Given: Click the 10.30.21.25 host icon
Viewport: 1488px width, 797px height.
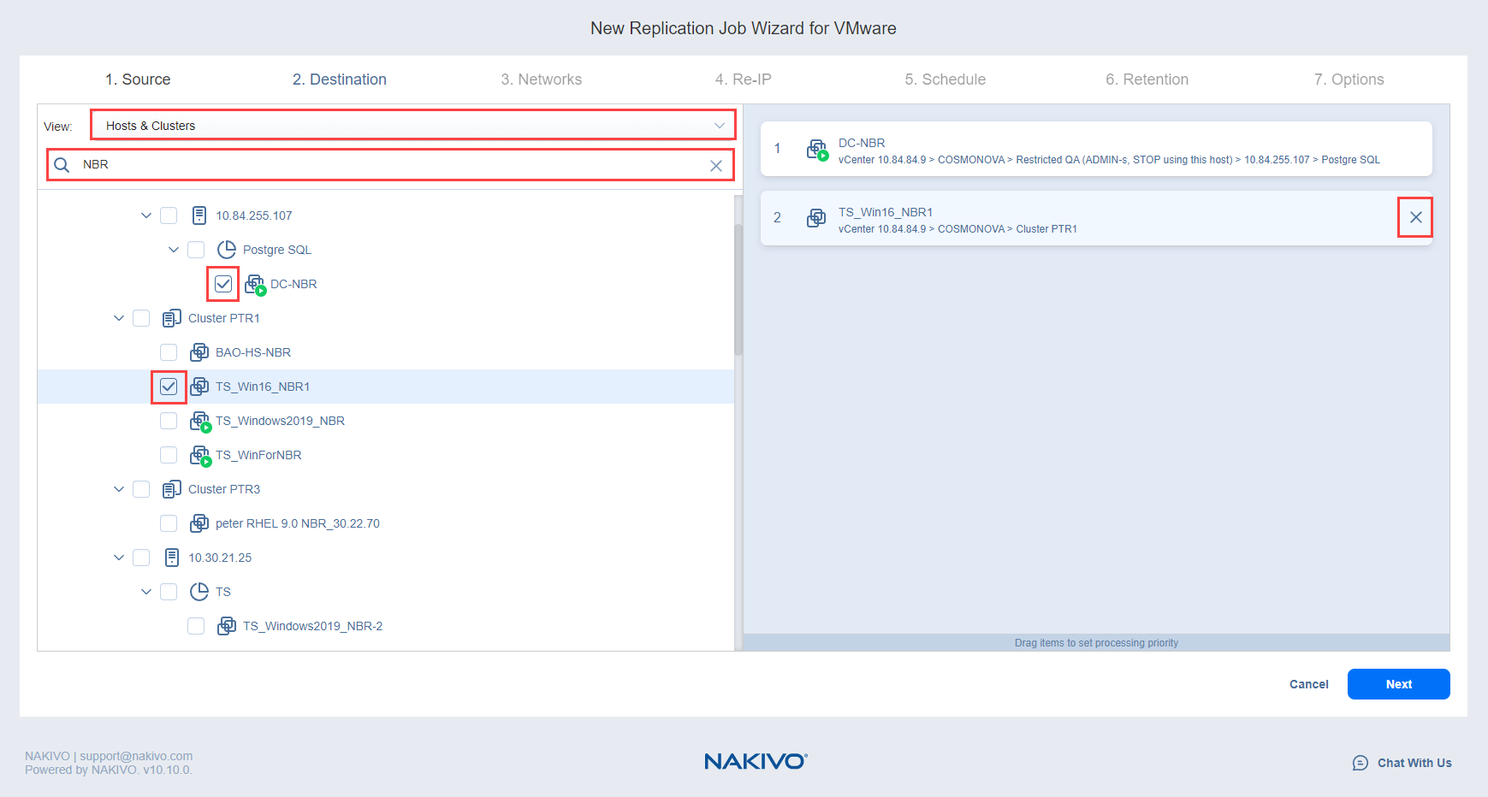Looking at the screenshot, I should click(172, 558).
